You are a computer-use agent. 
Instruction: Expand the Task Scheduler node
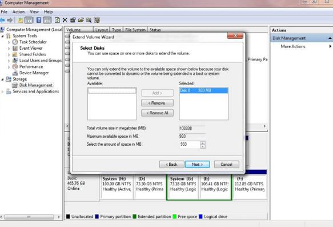coord(9,42)
